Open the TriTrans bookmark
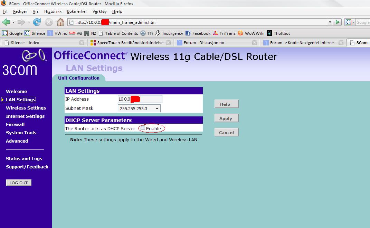 pyautogui.click(x=224, y=33)
